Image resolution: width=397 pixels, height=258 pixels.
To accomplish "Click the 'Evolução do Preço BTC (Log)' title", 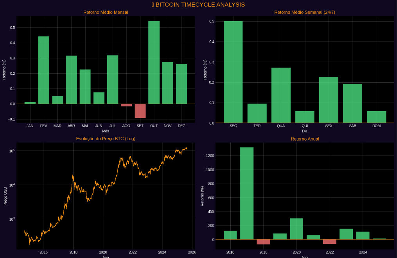I will tap(106, 139).
